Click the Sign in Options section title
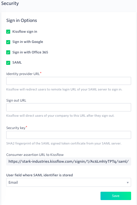137x205 pixels. pyautogui.click(x=22, y=20)
